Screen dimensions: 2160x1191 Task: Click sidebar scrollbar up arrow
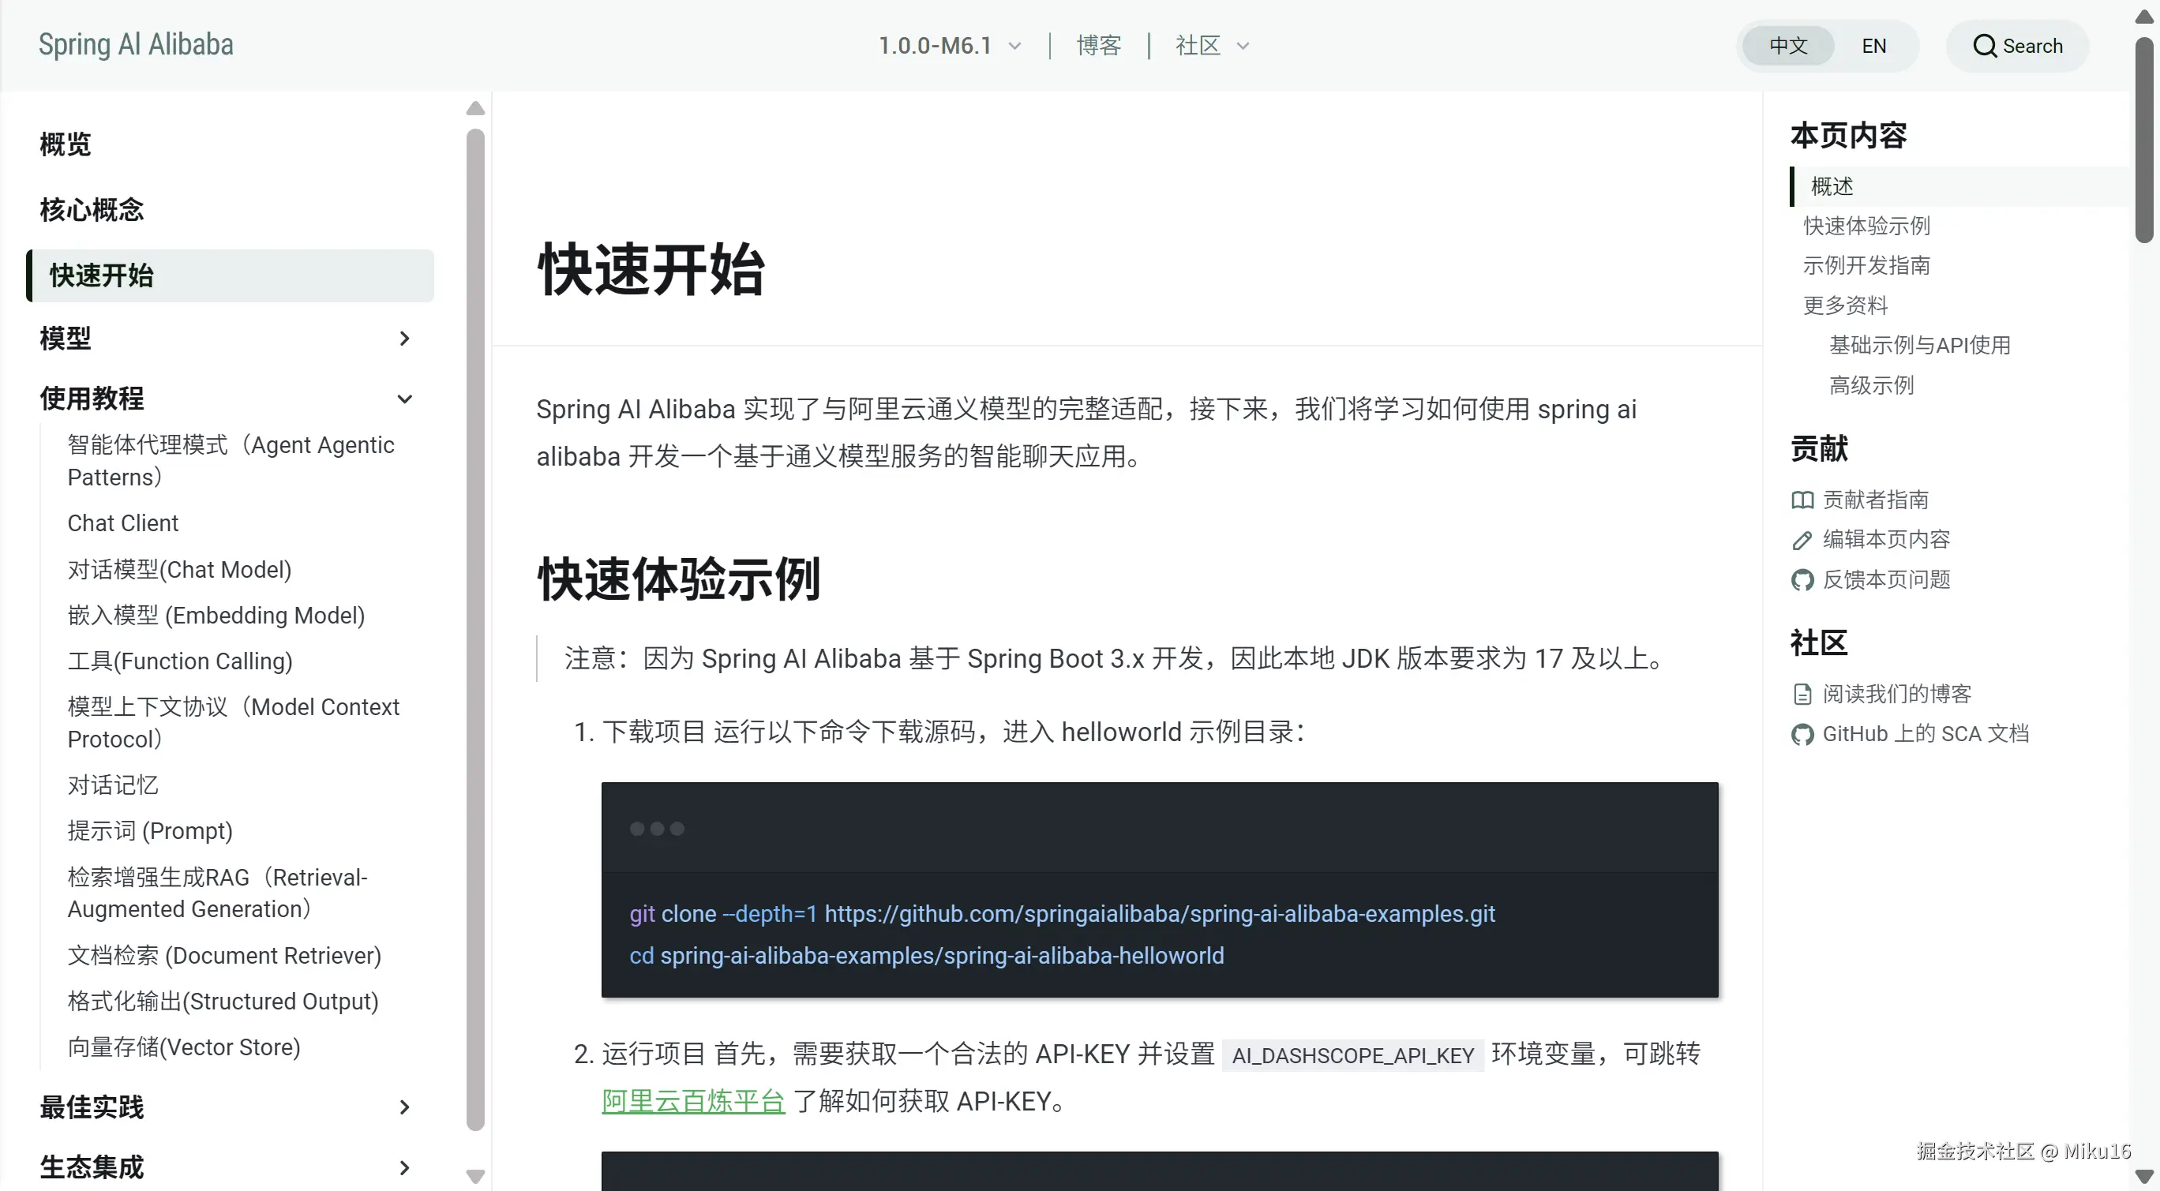(475, 108)
